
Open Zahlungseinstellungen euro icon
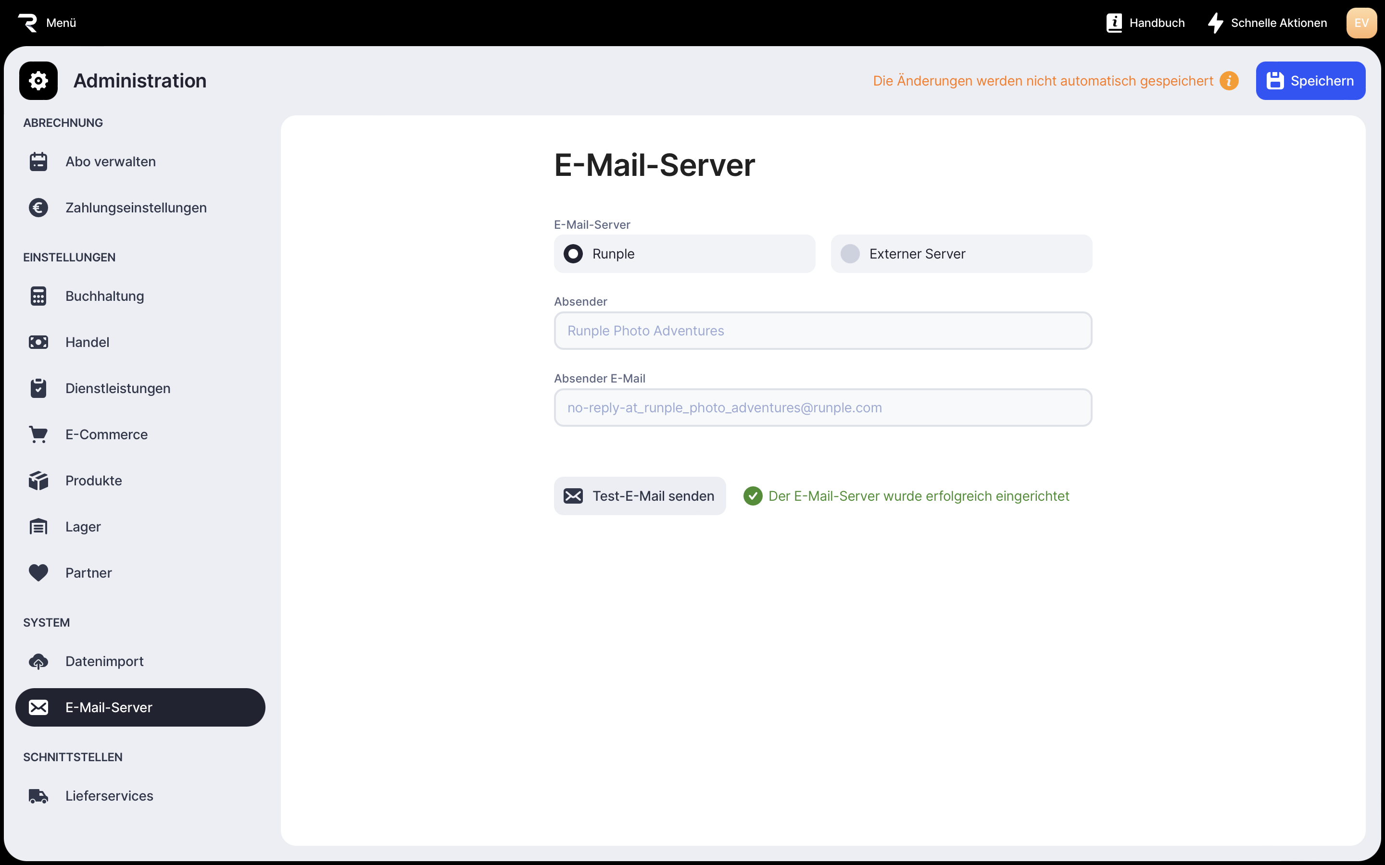point(38,208)
